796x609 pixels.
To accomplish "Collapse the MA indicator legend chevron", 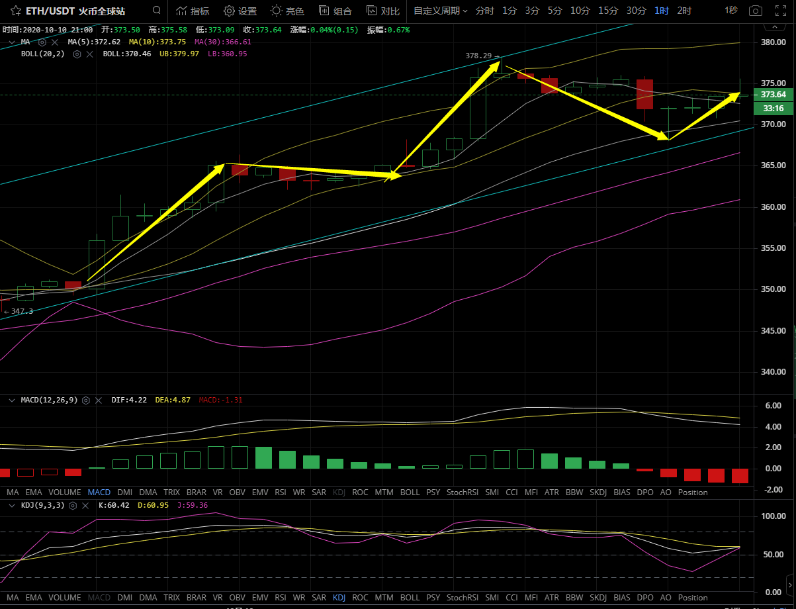I will [x=11, y=42].
